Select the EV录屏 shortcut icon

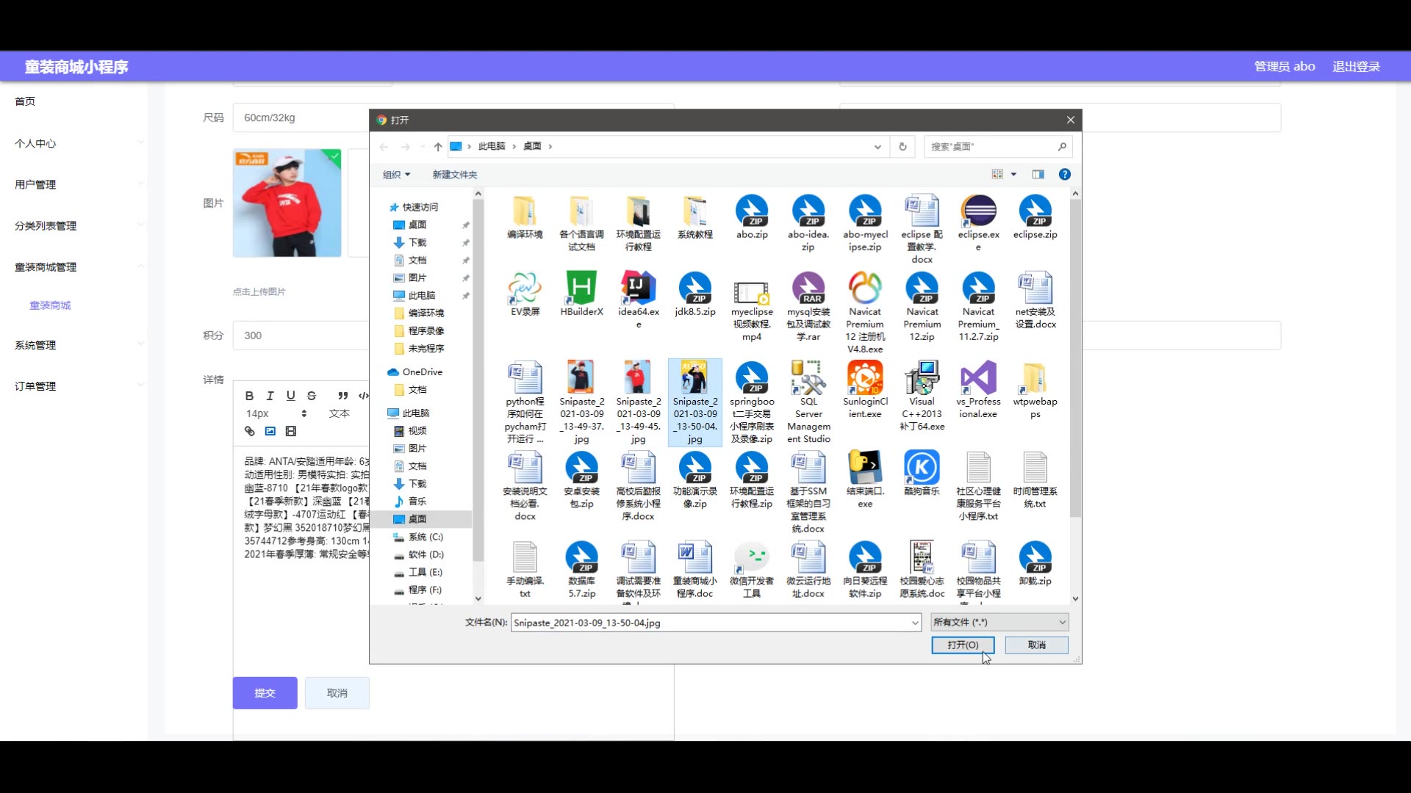525,289
